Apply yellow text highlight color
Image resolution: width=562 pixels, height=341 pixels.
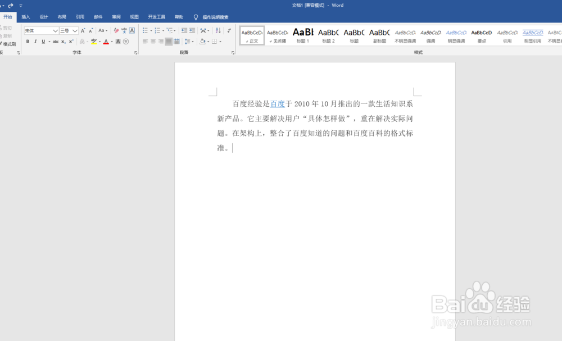point(93,42)
